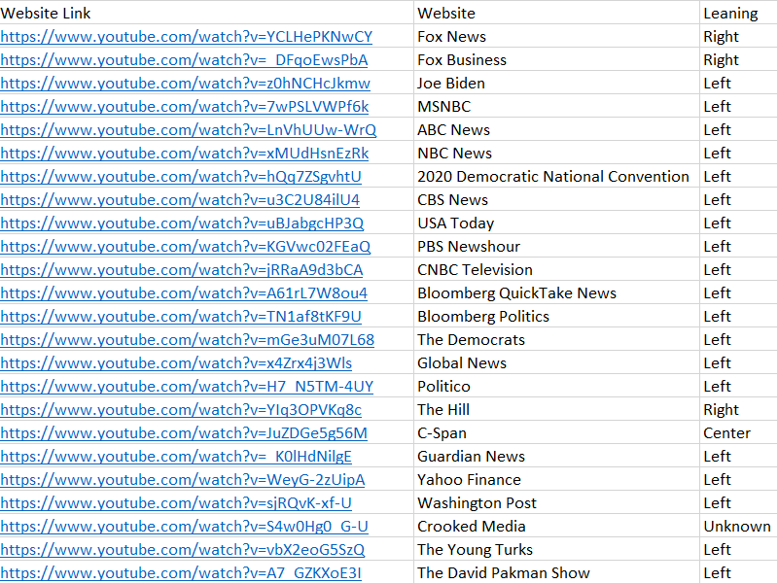Select the 'Left' leaning cell for MSNBC
The height and width of the screenshot is (584, 778).
739,106
